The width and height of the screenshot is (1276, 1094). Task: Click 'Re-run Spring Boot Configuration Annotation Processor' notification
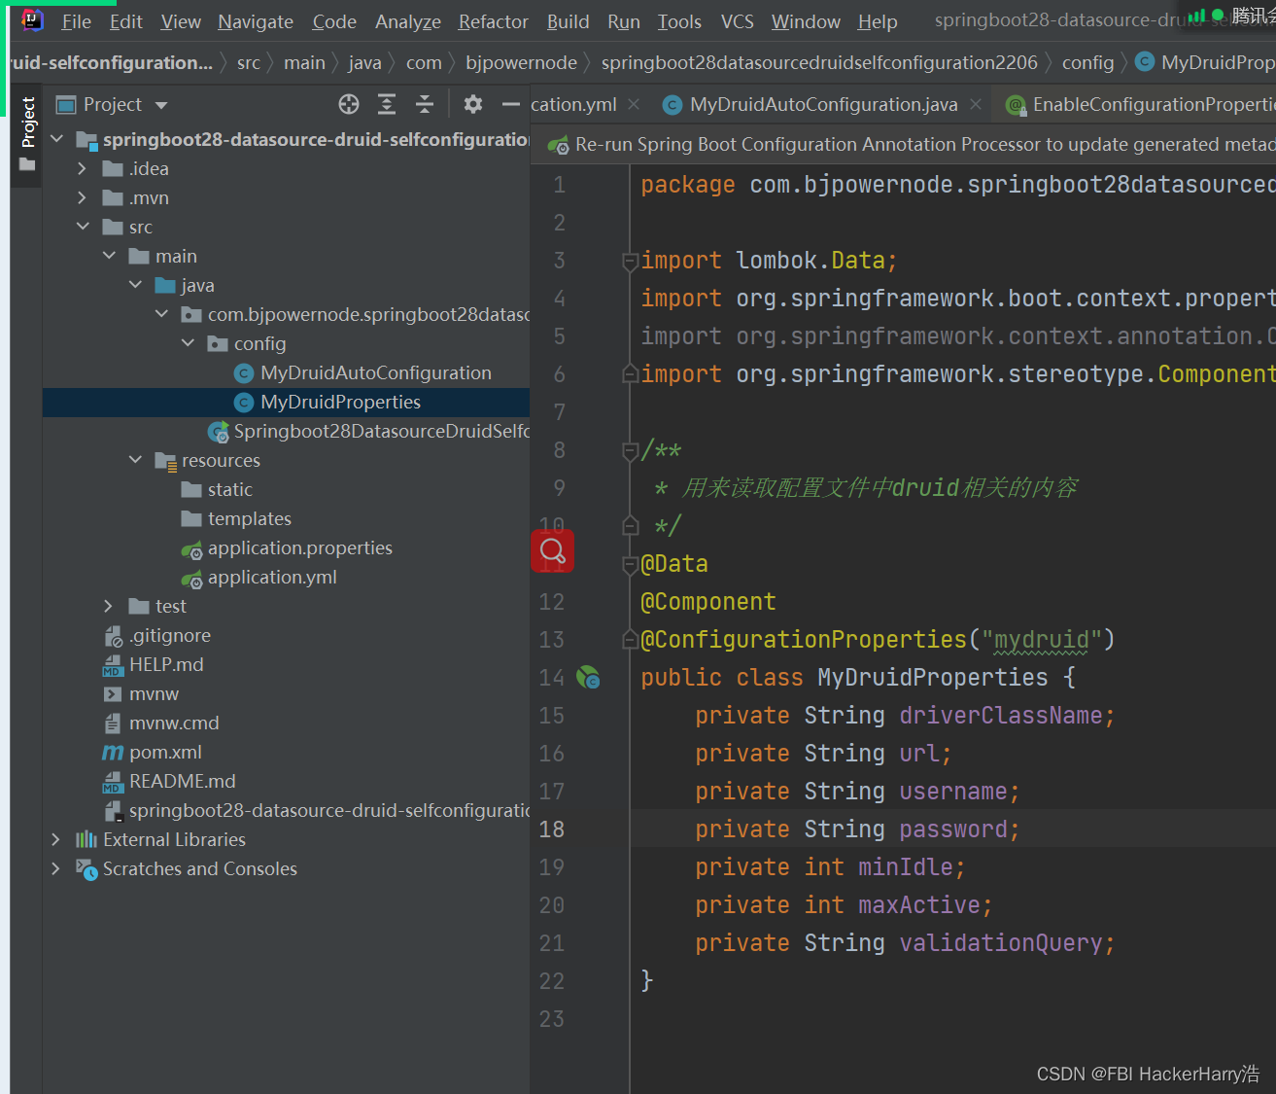pyautogui.click(x=924, y=145)
